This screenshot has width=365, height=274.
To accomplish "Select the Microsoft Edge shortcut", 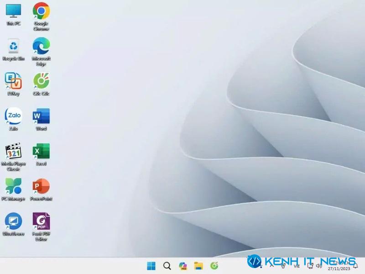I will click(x=41, y=52).
